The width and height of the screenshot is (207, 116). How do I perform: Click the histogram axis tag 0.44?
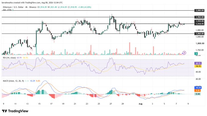tap(198, 94)
